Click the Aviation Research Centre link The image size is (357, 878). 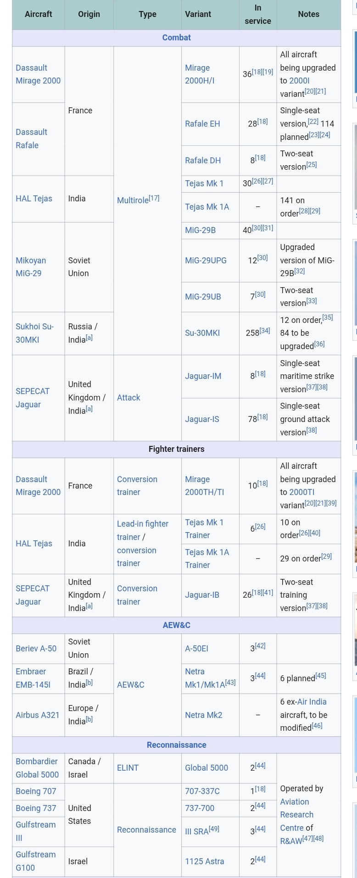(297, 815)
